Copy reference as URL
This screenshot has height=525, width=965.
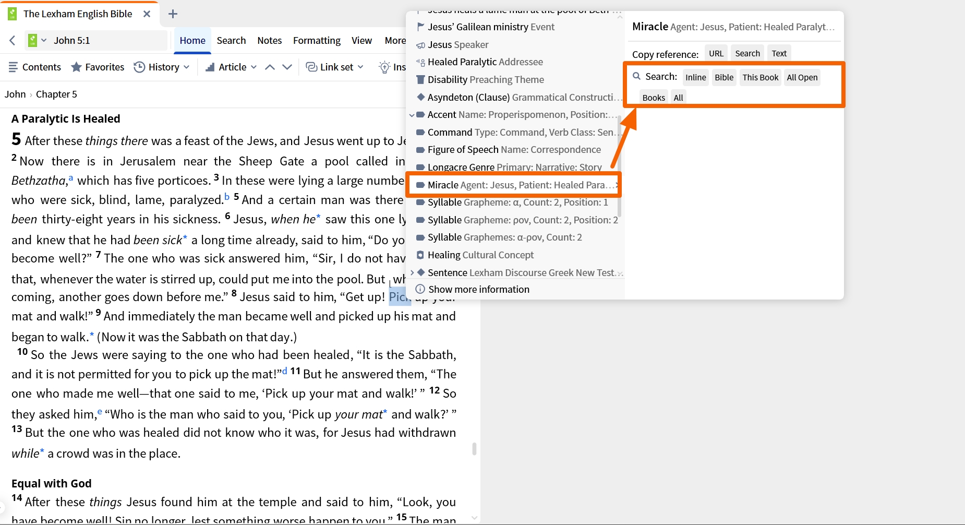point(716,53)
